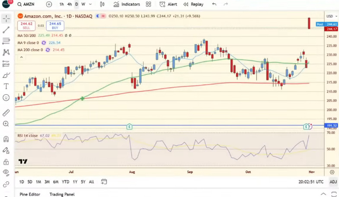
Task: Click the post-market session moon indicator
Action: pos(98,16)
